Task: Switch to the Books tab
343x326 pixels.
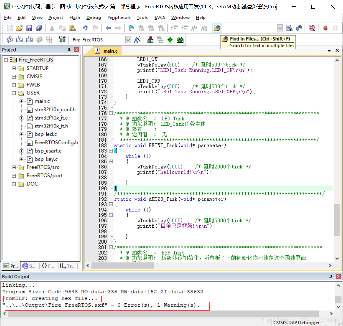Action: click(x=29, y=266)
